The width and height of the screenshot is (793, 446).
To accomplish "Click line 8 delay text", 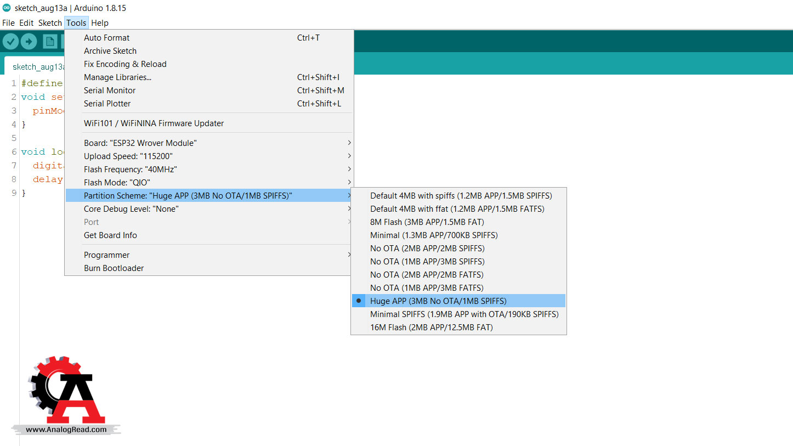I will 48,179.
